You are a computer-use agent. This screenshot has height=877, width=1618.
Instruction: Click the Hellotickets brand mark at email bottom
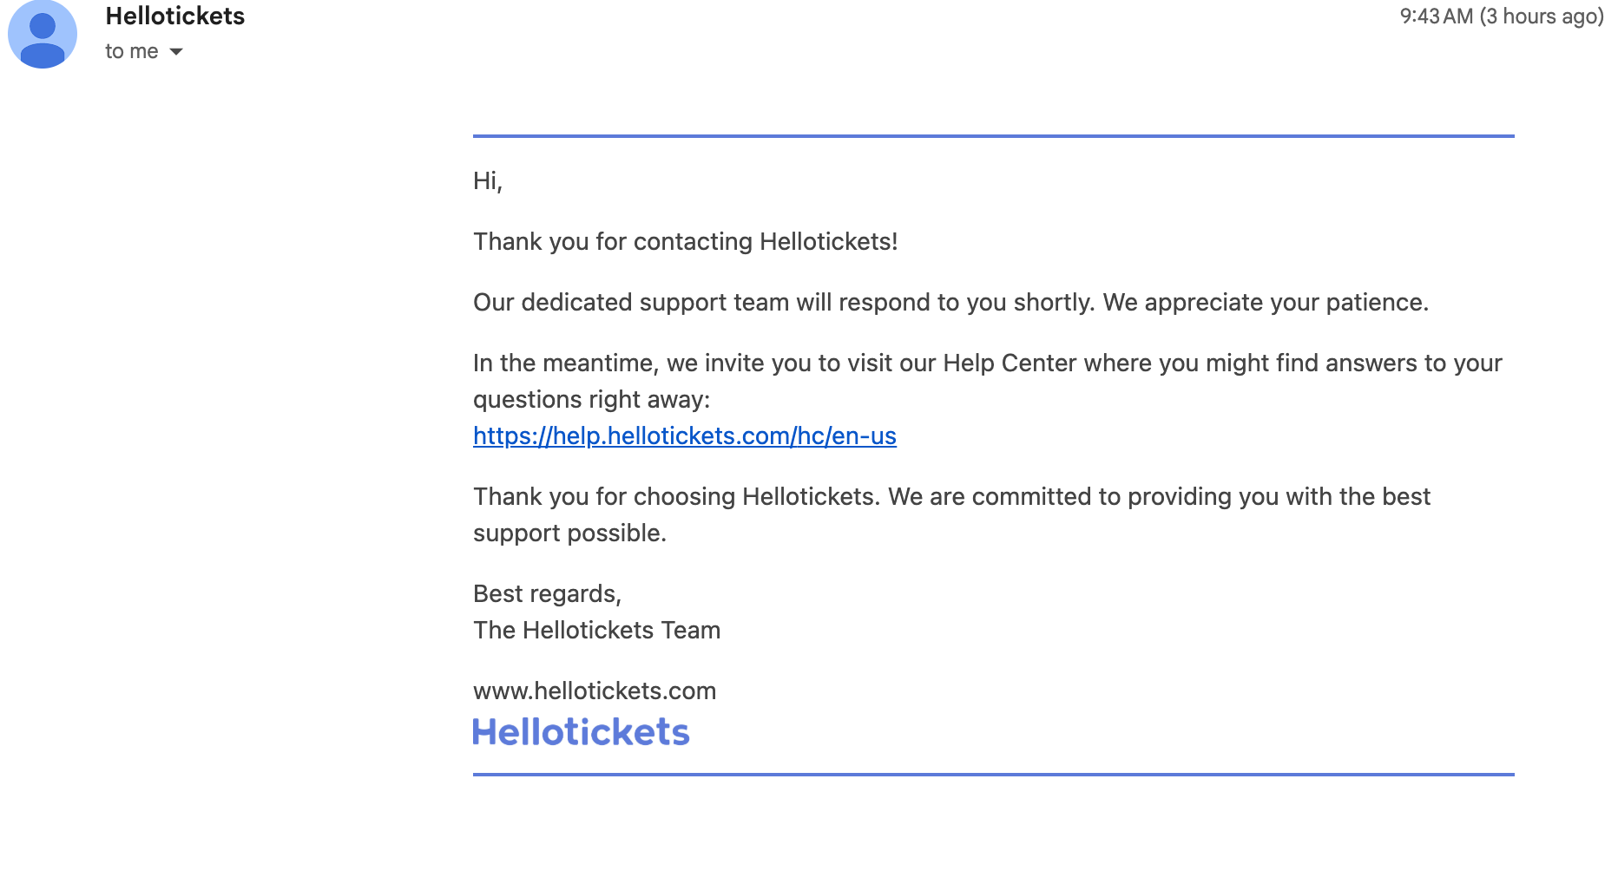pyautogui.click(x=581, y=731)
